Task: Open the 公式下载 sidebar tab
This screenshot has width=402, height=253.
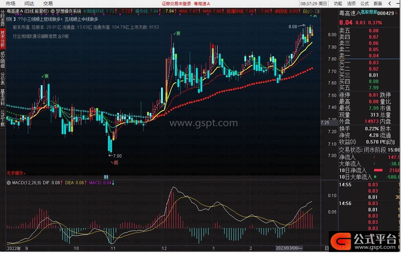Action: 2,118
